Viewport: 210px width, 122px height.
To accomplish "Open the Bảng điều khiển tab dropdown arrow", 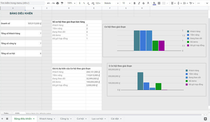I will 34,119.
